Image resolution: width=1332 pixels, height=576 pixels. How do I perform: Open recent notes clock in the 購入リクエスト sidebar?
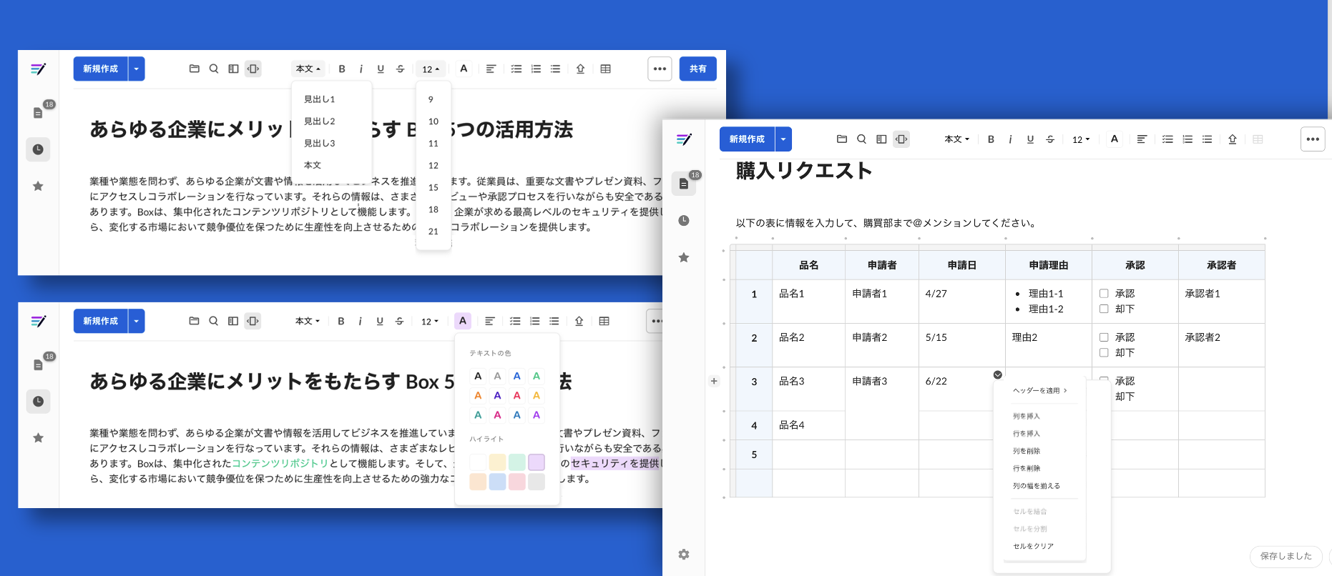tap(684, 220)
